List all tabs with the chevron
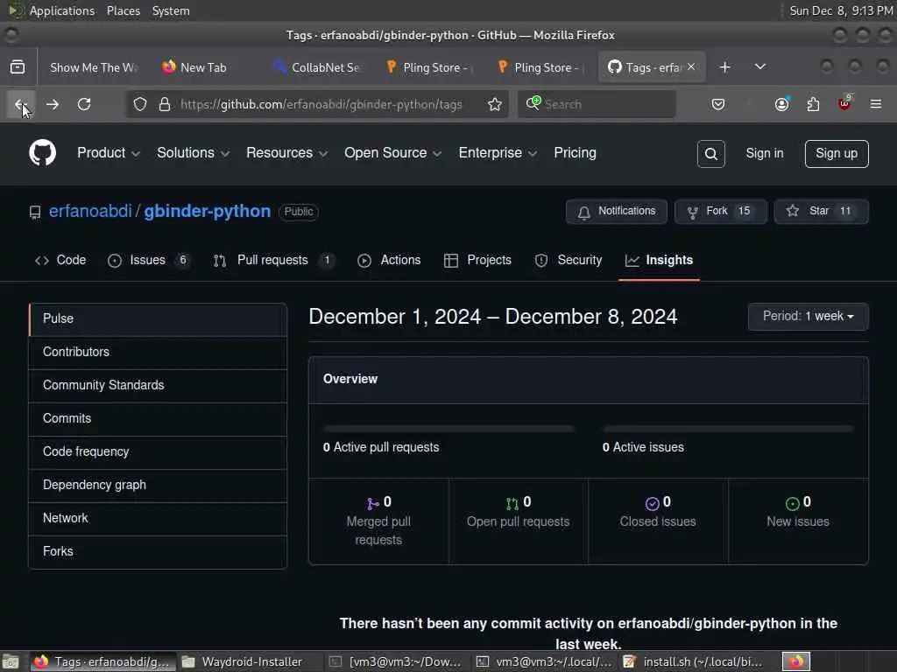The image size is (897, 672). coord(760,66)
